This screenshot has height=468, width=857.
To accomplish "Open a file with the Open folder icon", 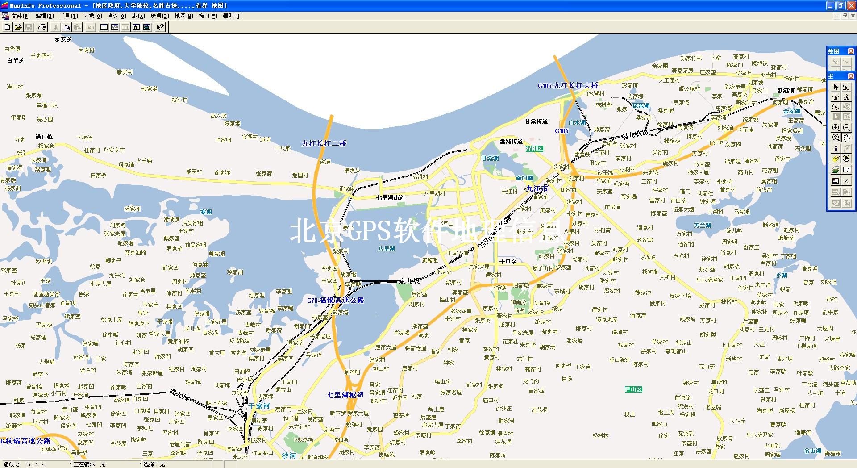I will pos(18,27).
